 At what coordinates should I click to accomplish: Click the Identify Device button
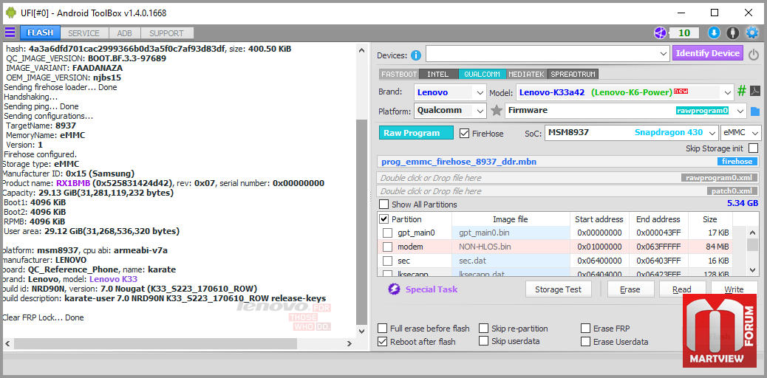707,53
